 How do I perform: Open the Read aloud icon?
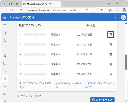pyautogui.click(x=87, y=10)
